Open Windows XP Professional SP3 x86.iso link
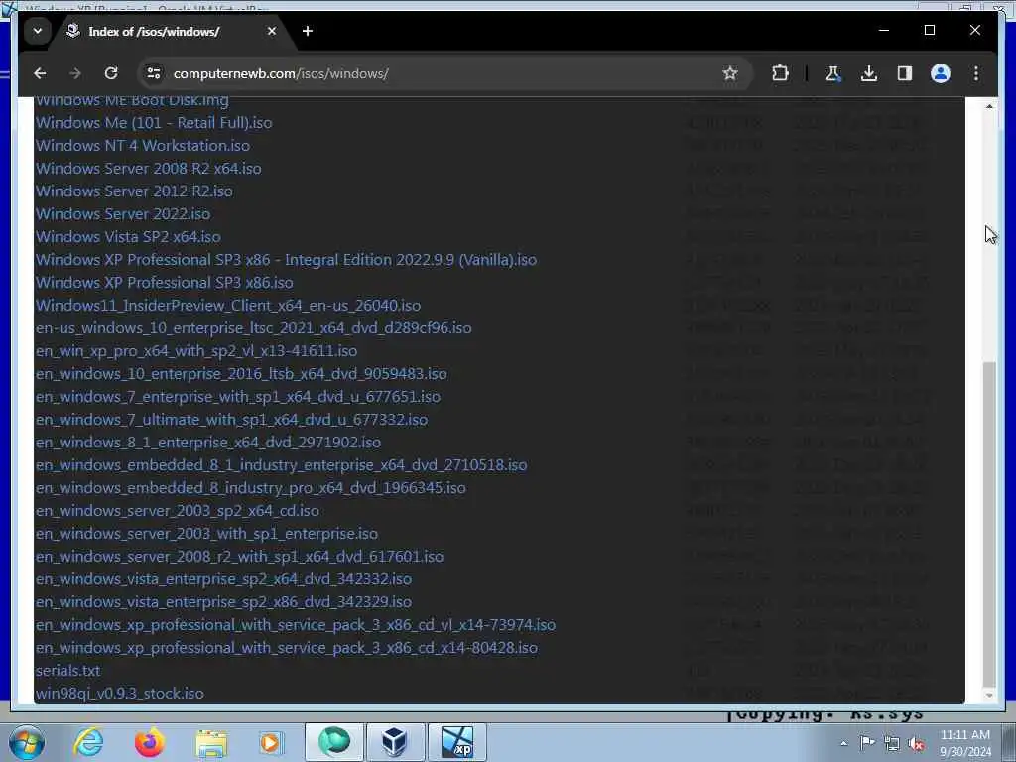Screen dimensions: 1016x762 coord(165,283)
